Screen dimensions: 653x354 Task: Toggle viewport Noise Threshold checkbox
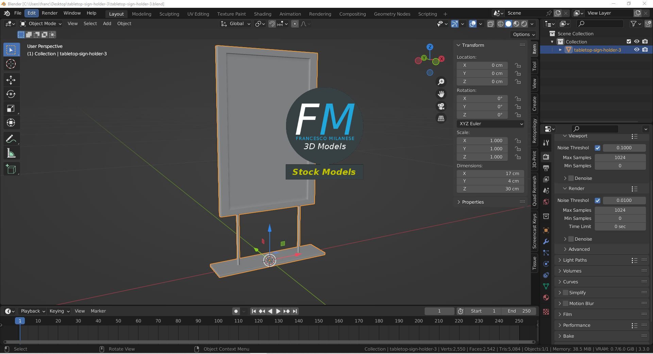[x=598, y=148]
